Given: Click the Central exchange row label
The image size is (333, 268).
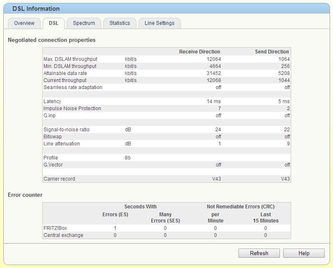Looking at the screenshot, I should pyautogui.click(x=63, y=235).
